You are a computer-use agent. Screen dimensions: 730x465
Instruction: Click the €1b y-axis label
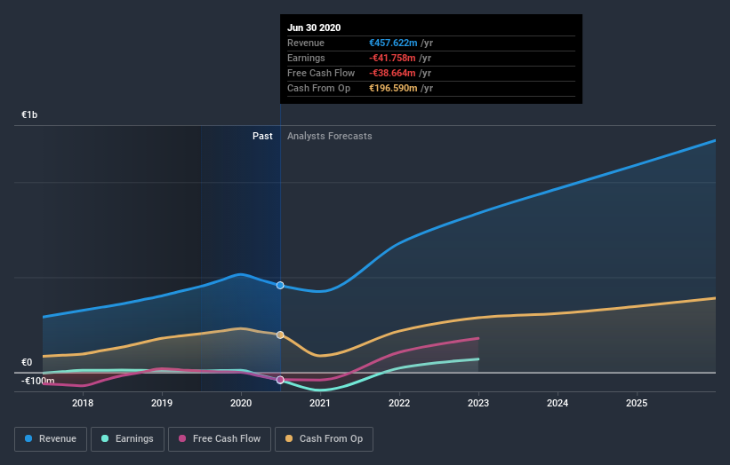tap(29, 114)
